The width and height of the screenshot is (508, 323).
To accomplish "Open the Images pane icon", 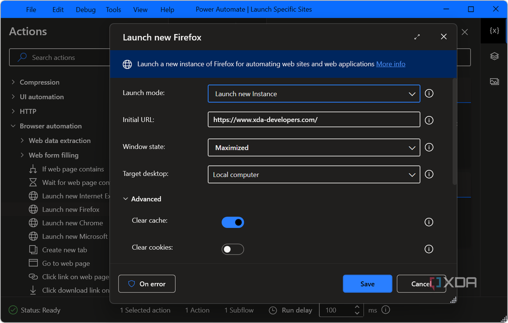I will (x=494, y=81).
